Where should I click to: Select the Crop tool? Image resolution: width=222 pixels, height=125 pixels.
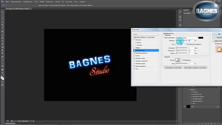2,25
